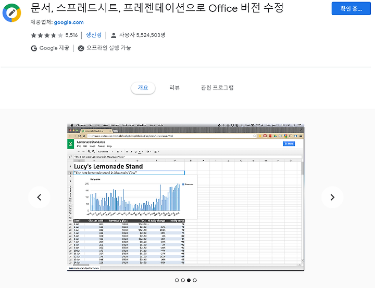The image size is (375, 288).
Task: Select the 개요 tab
Action: pyautogui.click(x=143, y=88)
